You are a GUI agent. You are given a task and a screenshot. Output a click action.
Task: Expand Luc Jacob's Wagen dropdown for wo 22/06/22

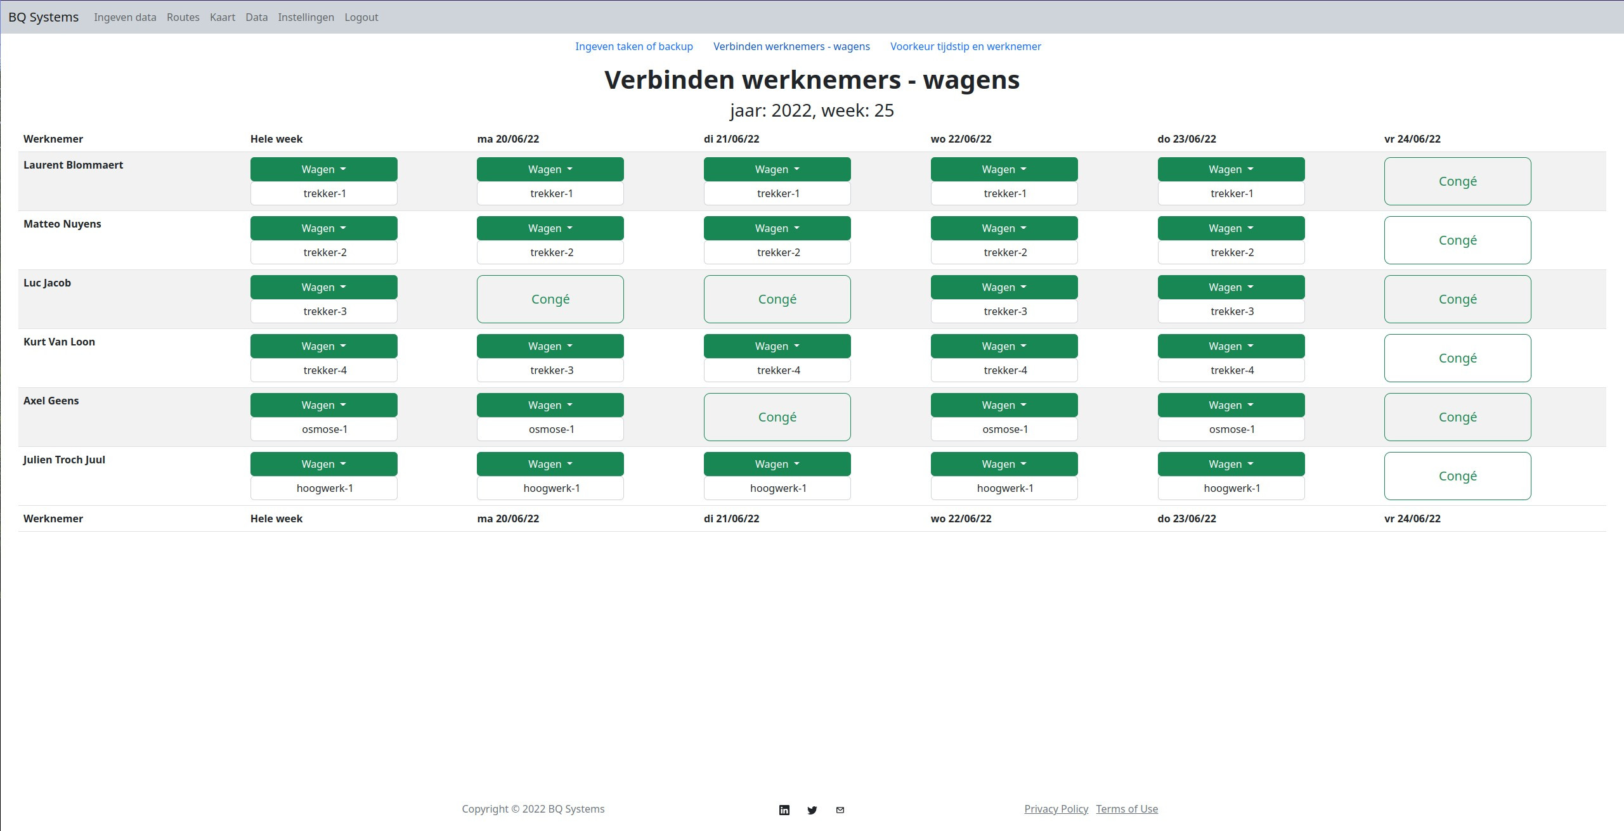(1004, 287)
